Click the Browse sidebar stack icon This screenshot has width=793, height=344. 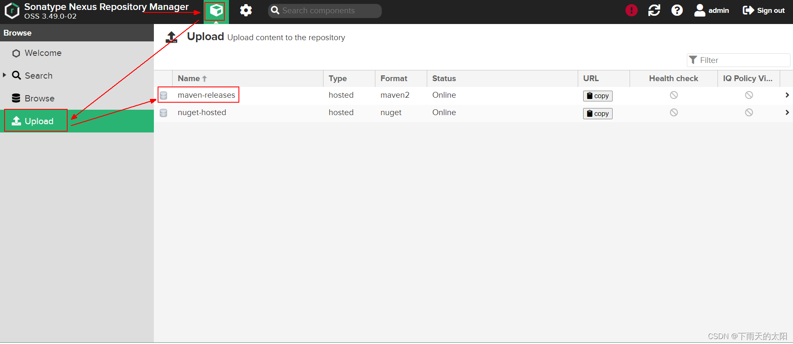(x=16, y=98)
